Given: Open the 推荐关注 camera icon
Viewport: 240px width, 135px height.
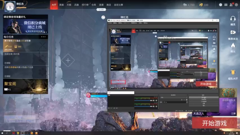Looking at the screenshot, I should click(x=233, y=32).
